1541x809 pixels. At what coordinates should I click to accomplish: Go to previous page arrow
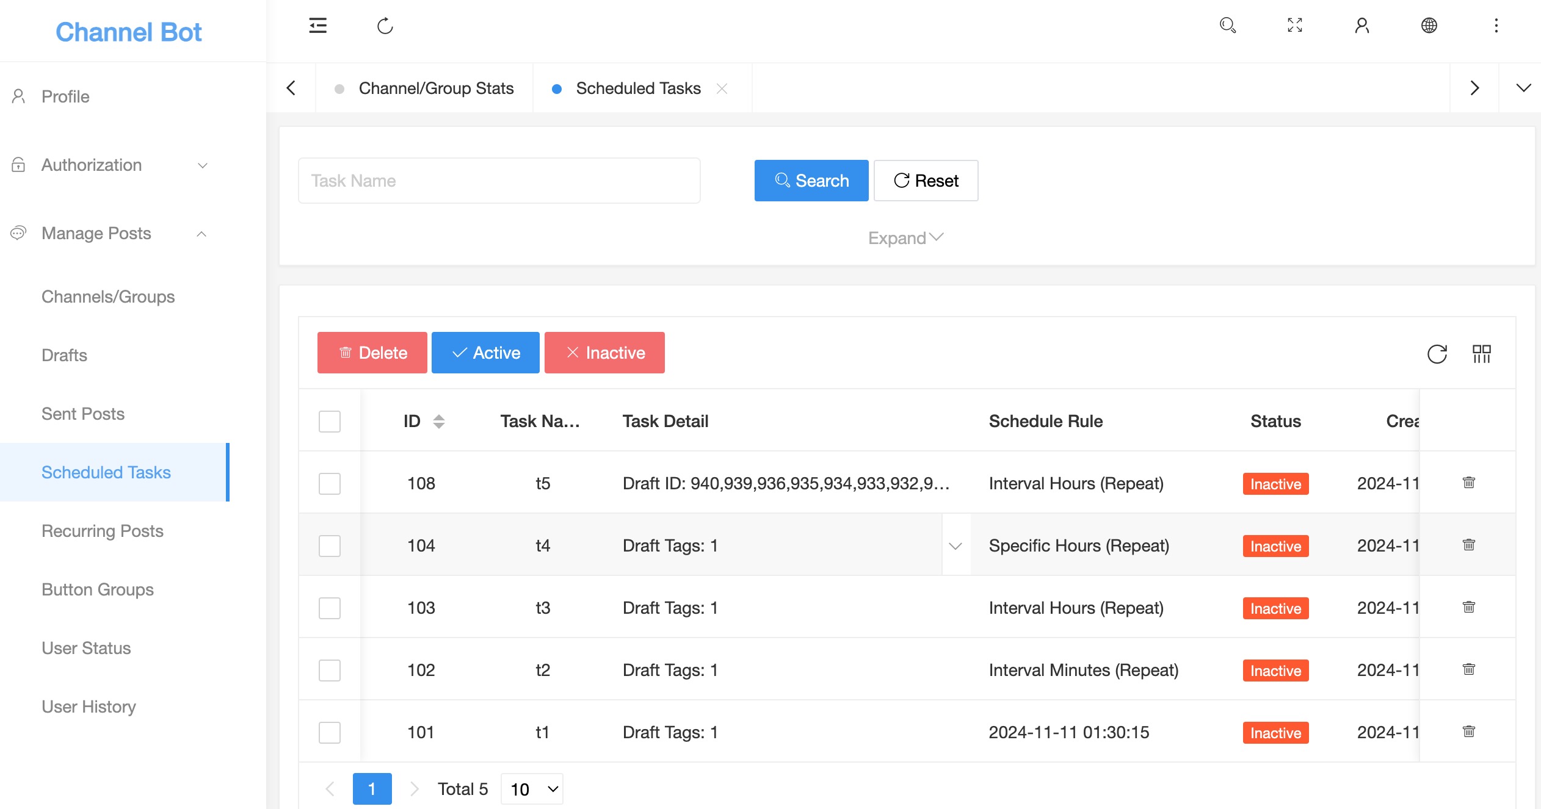click(330, 789)
